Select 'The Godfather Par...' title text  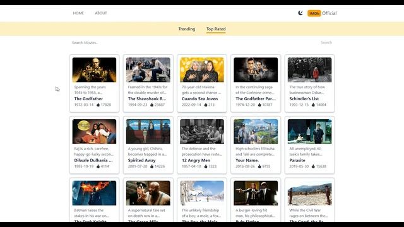[256, 98]
